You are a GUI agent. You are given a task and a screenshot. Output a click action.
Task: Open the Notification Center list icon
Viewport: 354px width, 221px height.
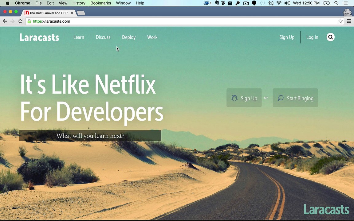[345, 3]
